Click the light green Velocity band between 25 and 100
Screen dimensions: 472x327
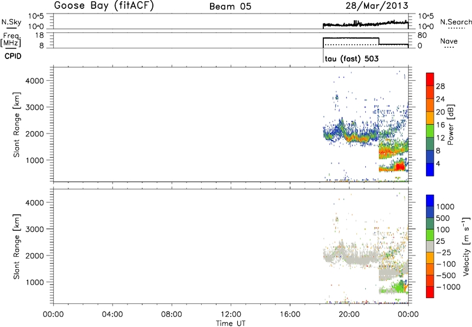(430, 235)
